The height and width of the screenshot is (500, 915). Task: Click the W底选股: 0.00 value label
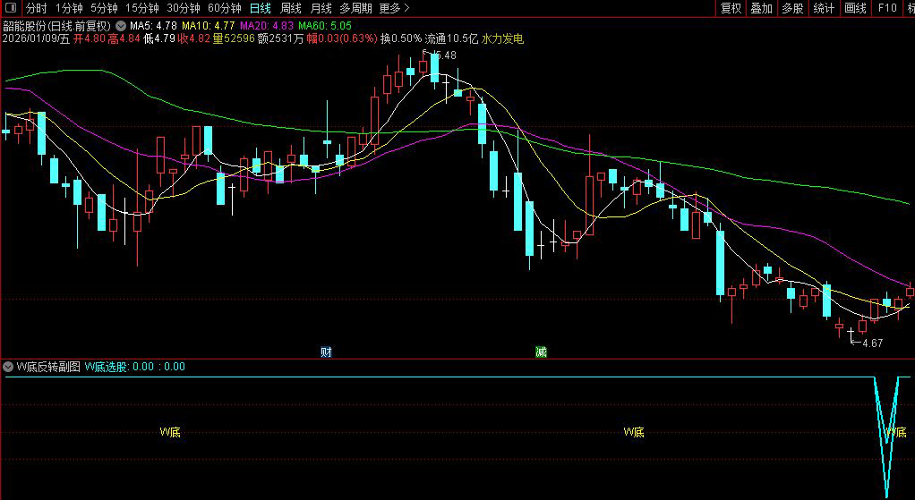point(119,367)
